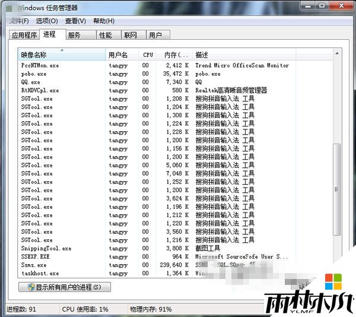Click the 35,472 K memory value
Viewport: 356px width, 317px height.
point(176,74)
